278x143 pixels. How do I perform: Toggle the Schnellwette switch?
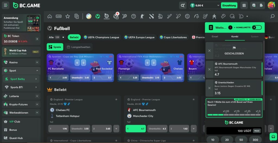pos(257,27)
